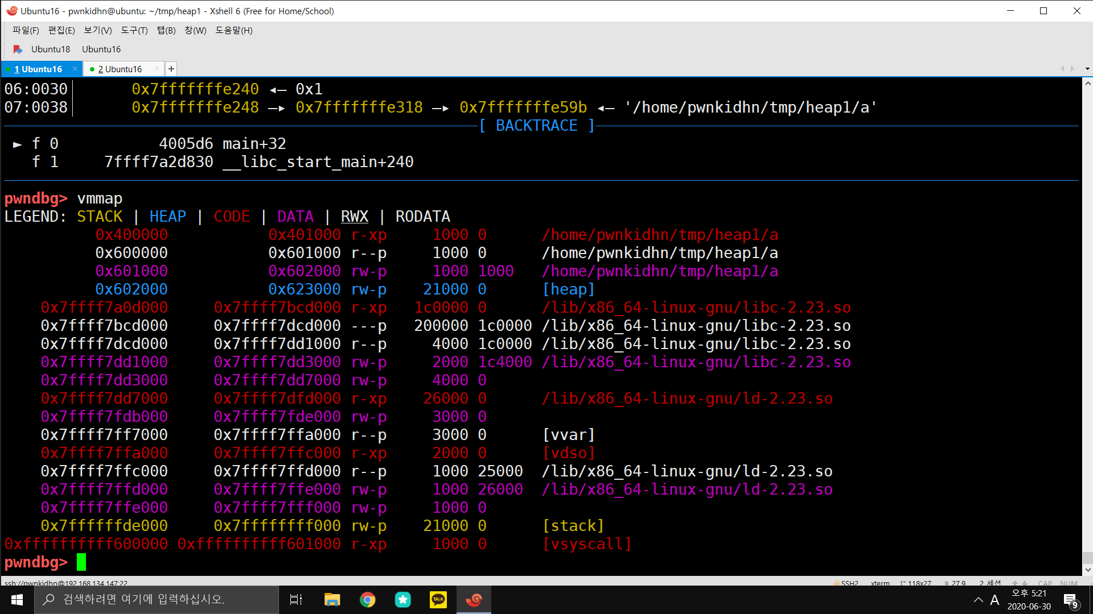Click the Windows taskbar search box
This screenshot has width=1093, height=614.
157,600
